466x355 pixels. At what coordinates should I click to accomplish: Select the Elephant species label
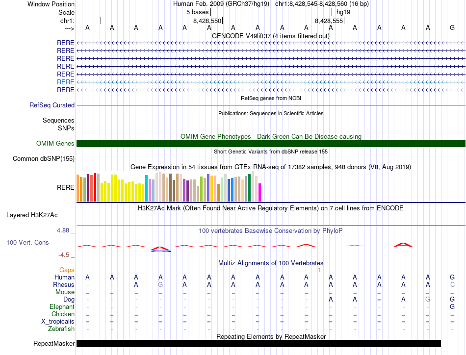click(61, 306)
